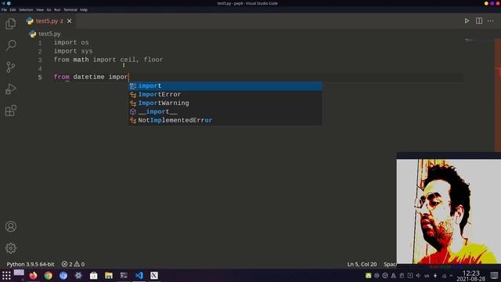The height and width of the screenshot is (282, 501).
Task: Click line 2 'import sys' in editor
Action: pyautogui.click(x=73, y=51)
